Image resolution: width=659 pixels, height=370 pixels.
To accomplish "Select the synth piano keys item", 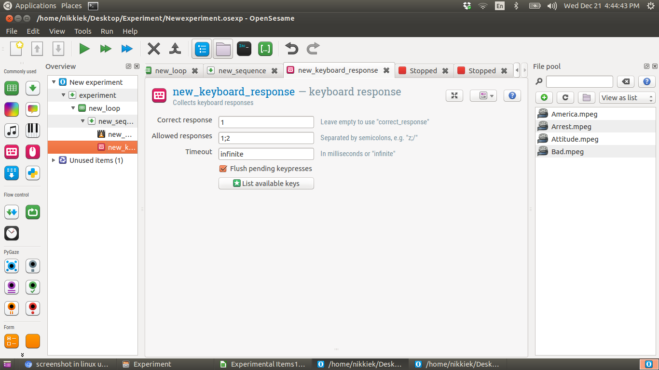I will tap(33, 131).
